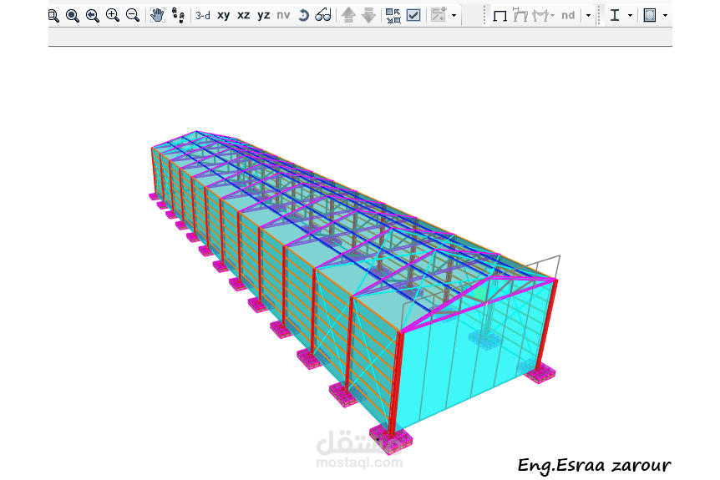
Task: Click the nd named display button
Action: [x=568, y=16]
